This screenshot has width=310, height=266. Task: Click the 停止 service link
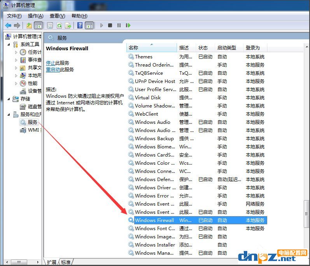[51, 63]
